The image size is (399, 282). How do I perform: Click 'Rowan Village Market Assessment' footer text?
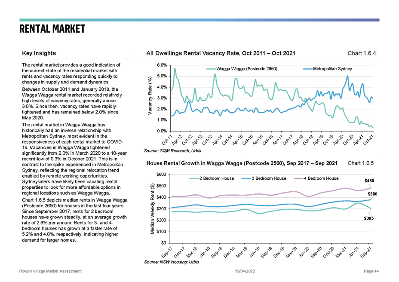click(x=50, y=271)
